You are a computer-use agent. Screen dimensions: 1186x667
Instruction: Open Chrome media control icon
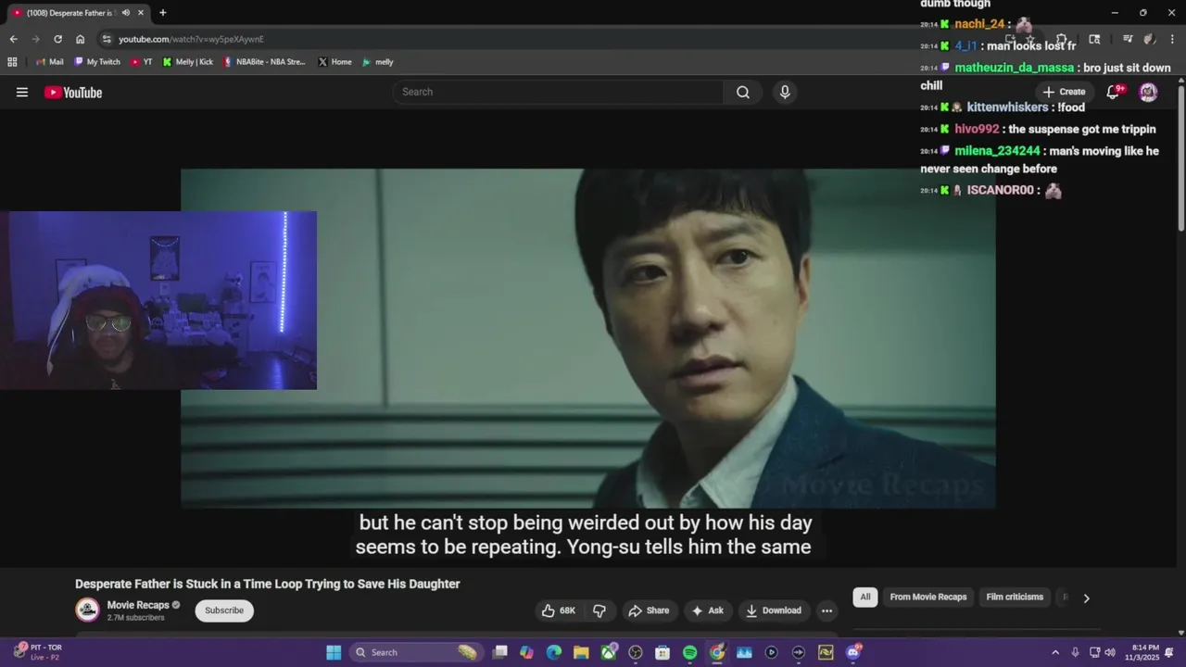[1128, 39]
